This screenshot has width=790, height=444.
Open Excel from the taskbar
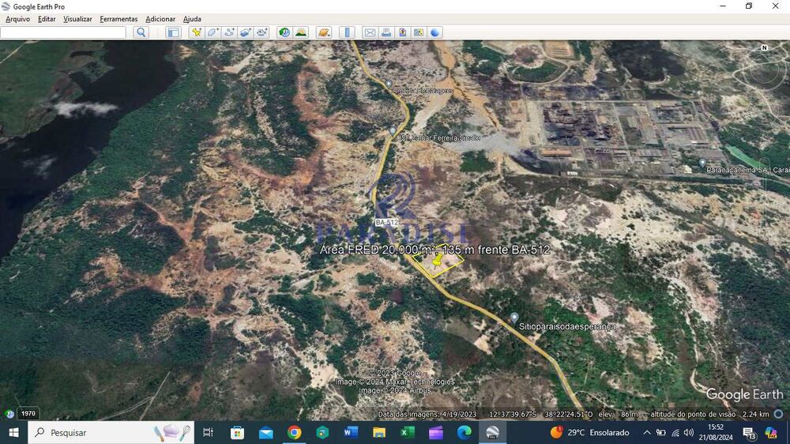click(408, 432)
